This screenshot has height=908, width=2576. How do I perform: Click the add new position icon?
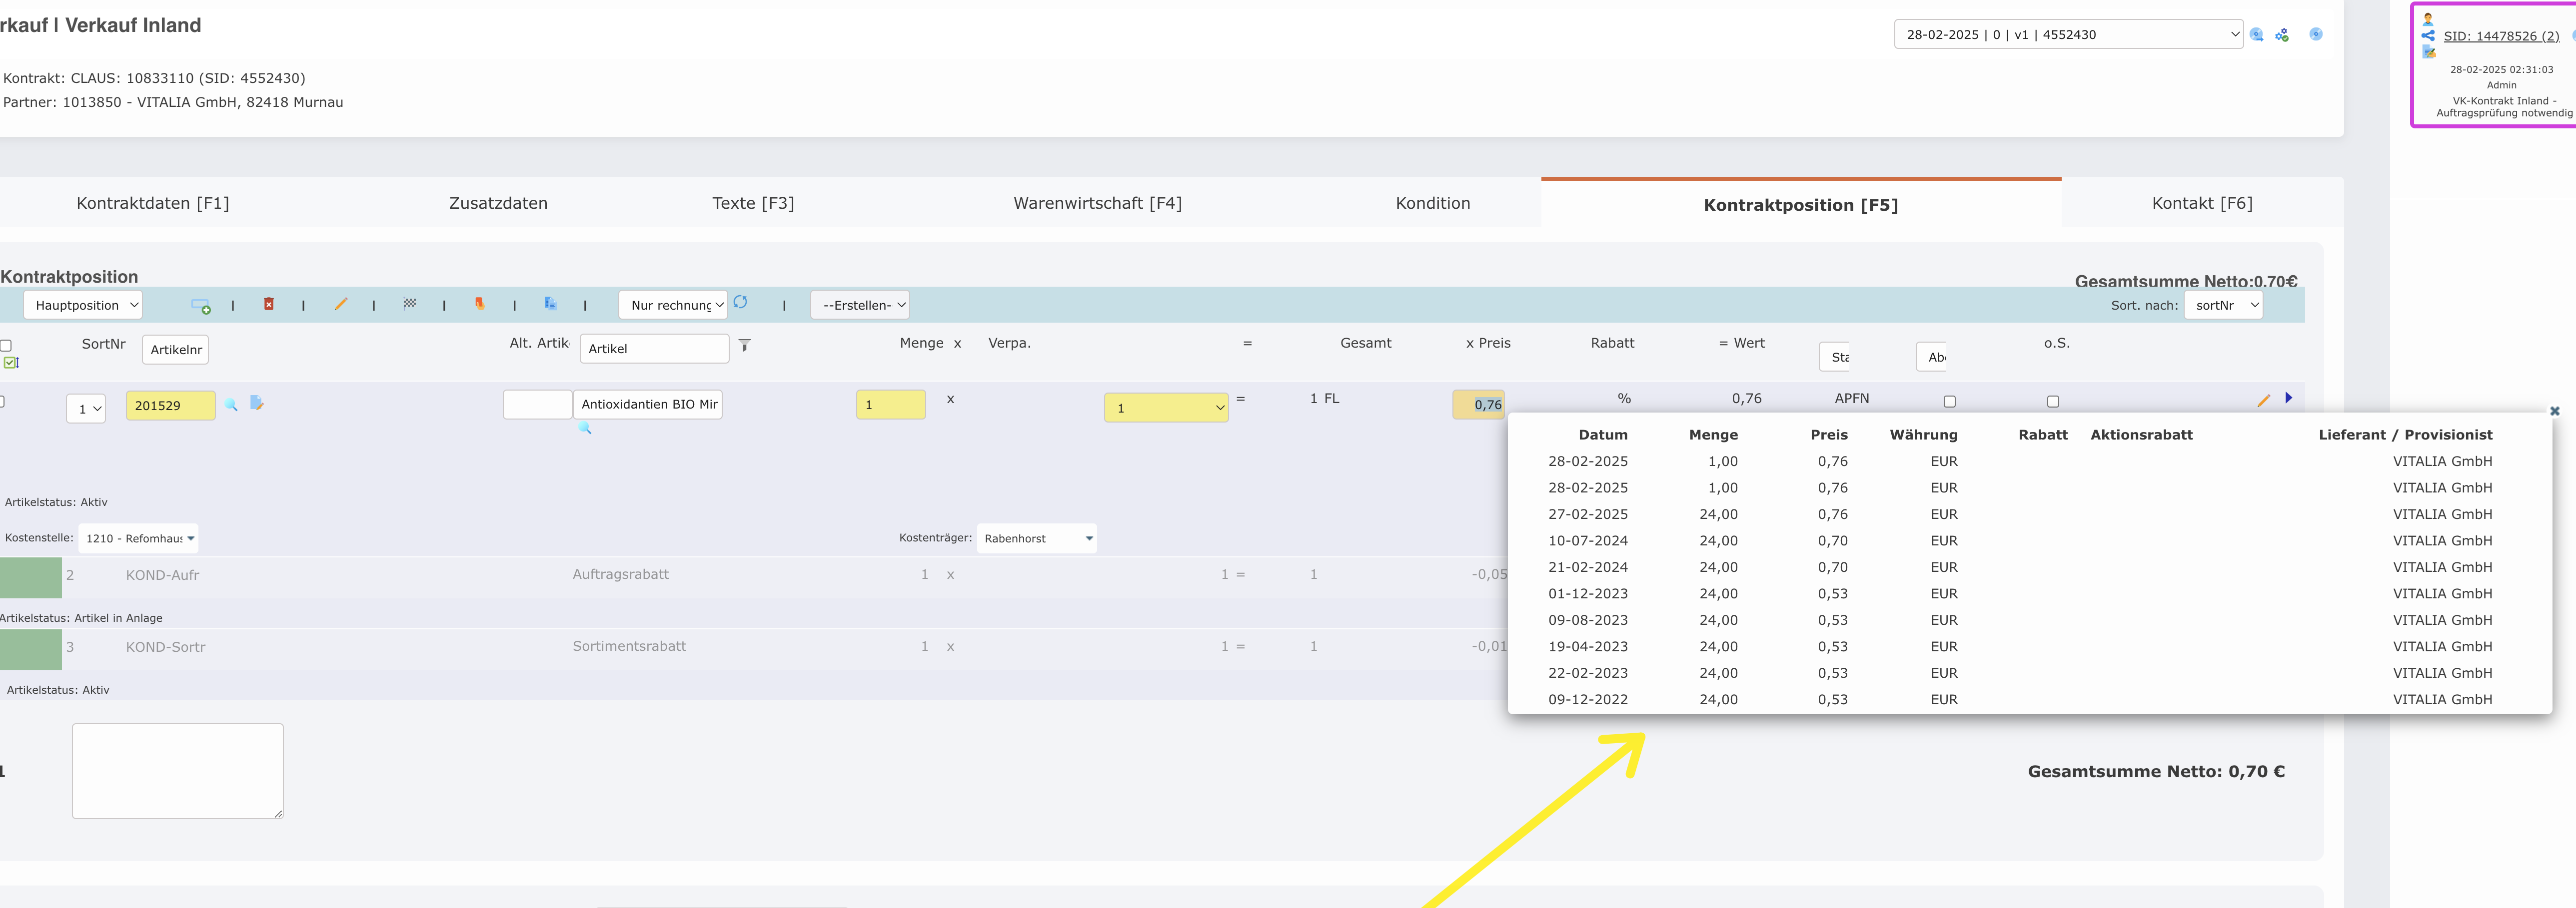(x=200, y=306)
